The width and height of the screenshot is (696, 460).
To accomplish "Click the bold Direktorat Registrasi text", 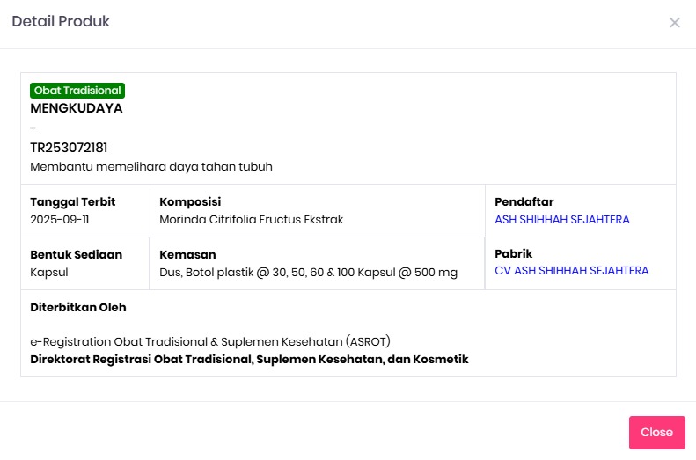I will [249, 359].
